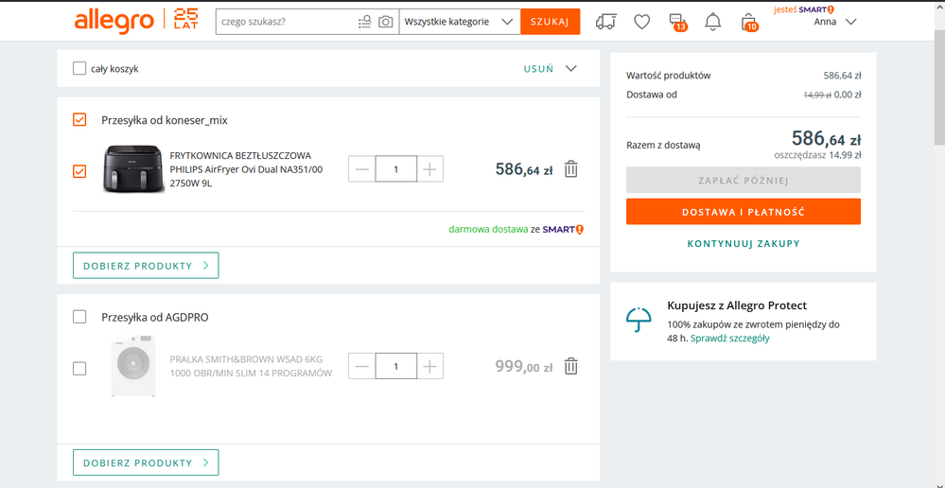Check Przesyłka od AGDPRO checkbox
This screenshot has width=945, height=488.
[79, 316]
